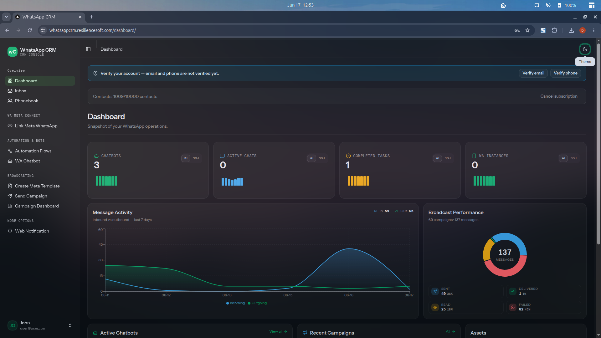Screen dimensions: 601x338
Task: Click the Sent paper plane icon
Action: point(435,291)
